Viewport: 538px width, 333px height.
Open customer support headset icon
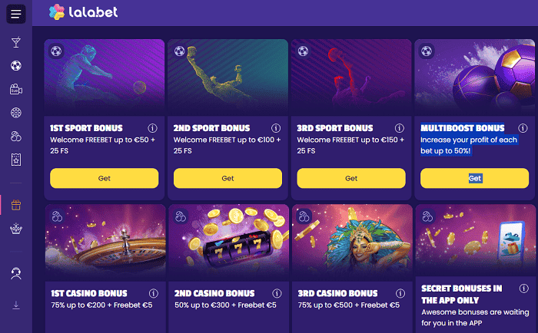tap(16, 272)
